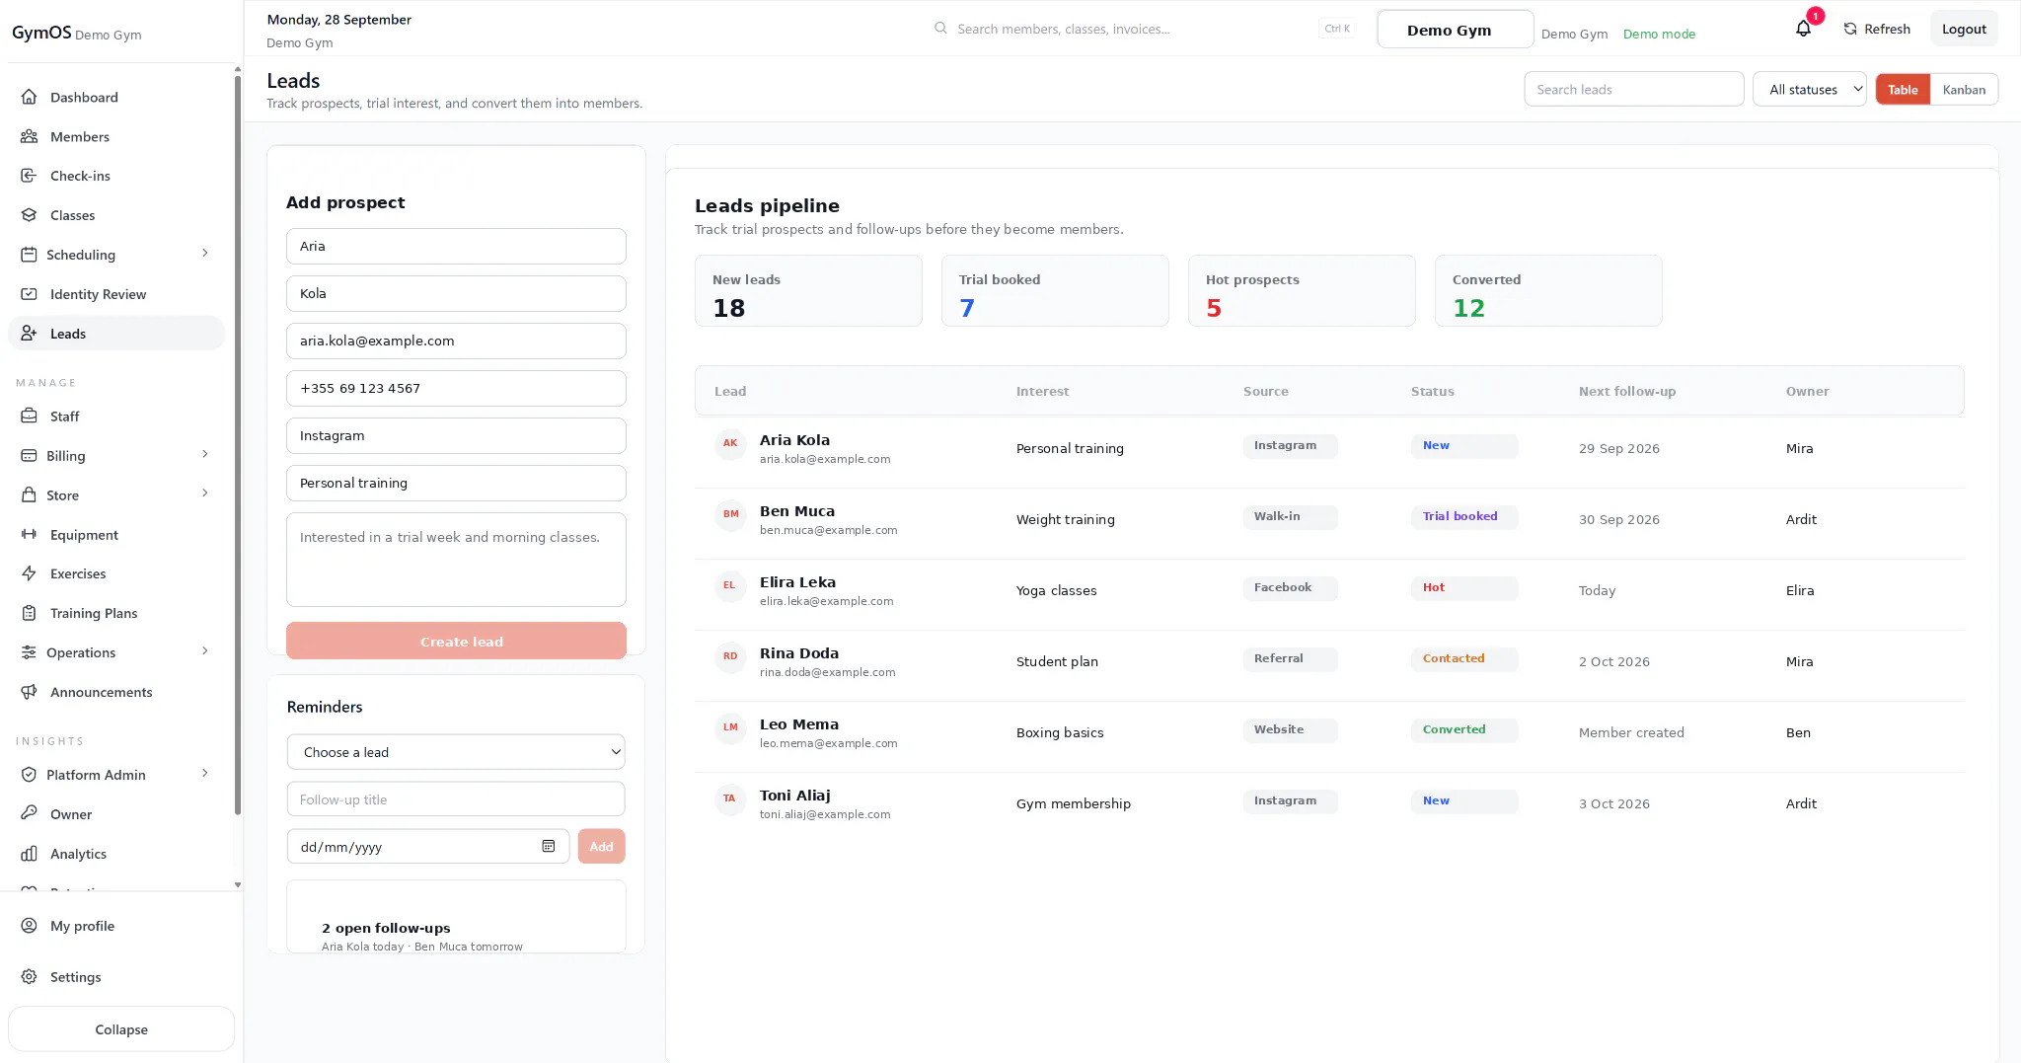Open the All statuses dropdown

pos(1809,90)
